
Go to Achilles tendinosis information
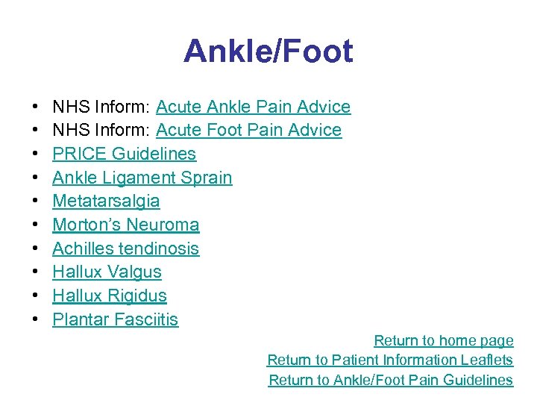(125, 249)
